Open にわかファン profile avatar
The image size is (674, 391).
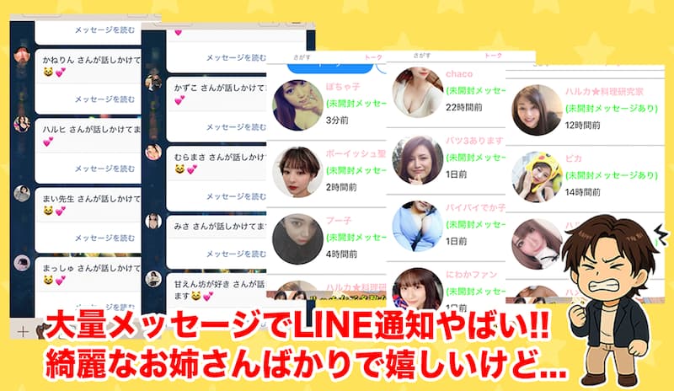[x=418, y=289]
